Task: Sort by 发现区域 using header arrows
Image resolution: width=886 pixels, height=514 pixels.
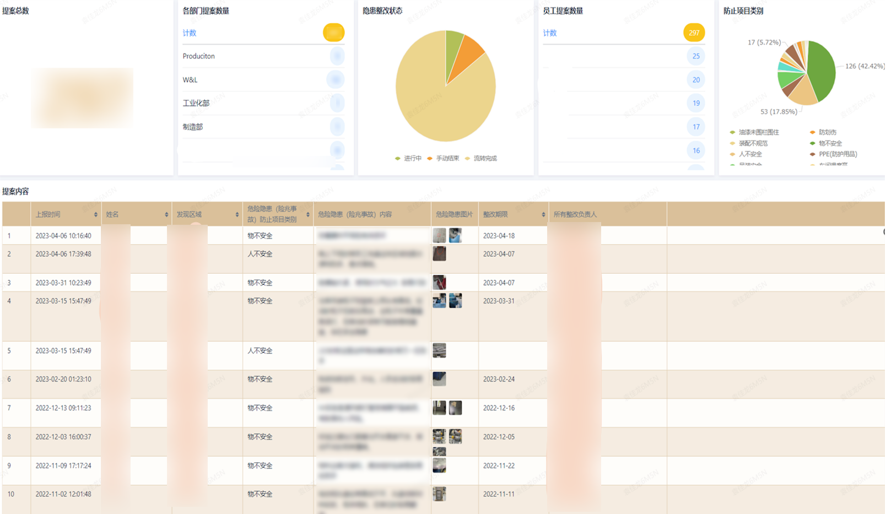Action: pos(237,214)
